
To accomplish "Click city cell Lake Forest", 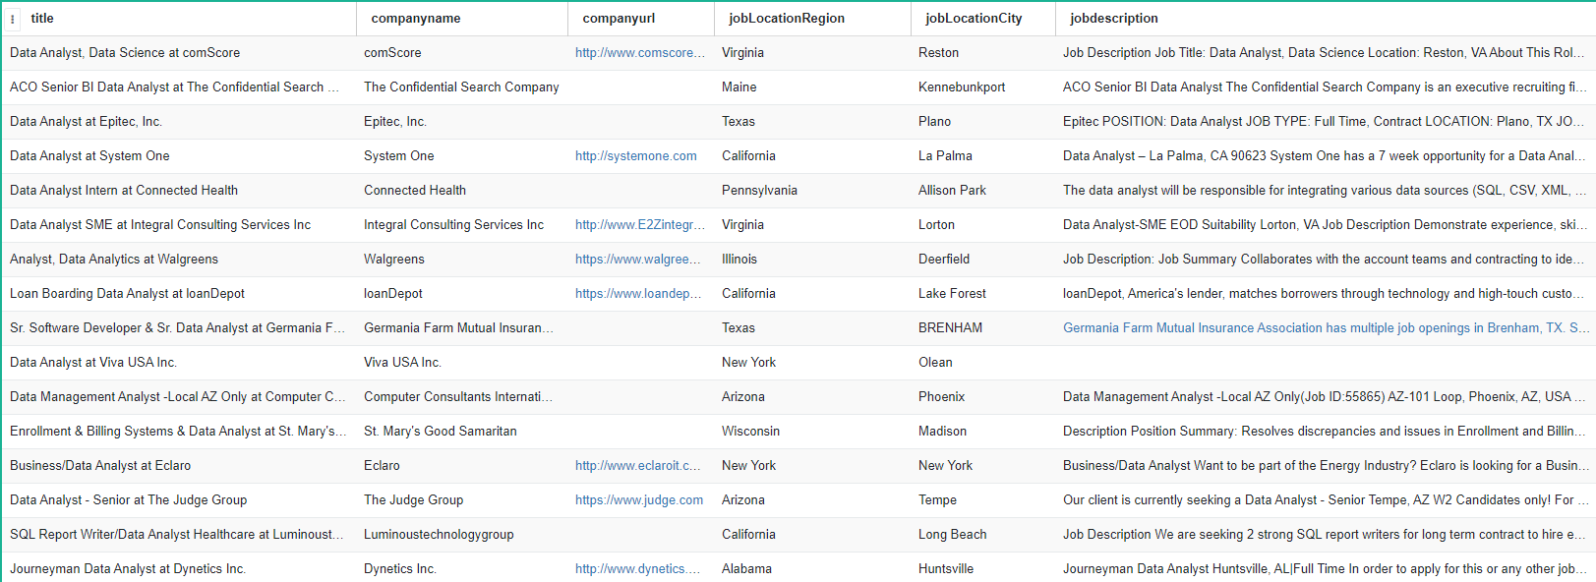I will point(952,294).
